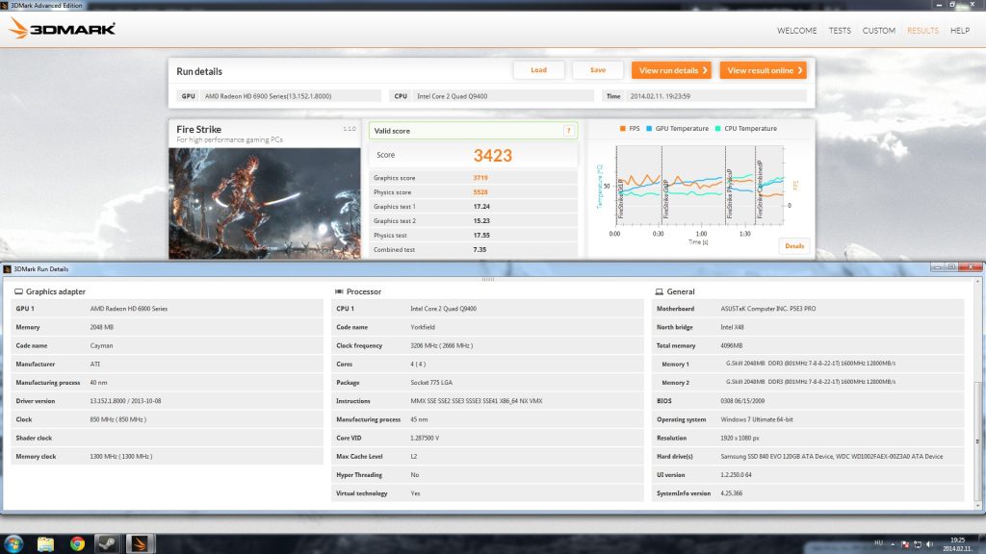Click the network tray icon

pos(918,544)
